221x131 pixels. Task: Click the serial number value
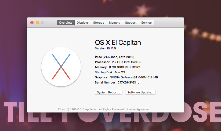click(129, 82)
